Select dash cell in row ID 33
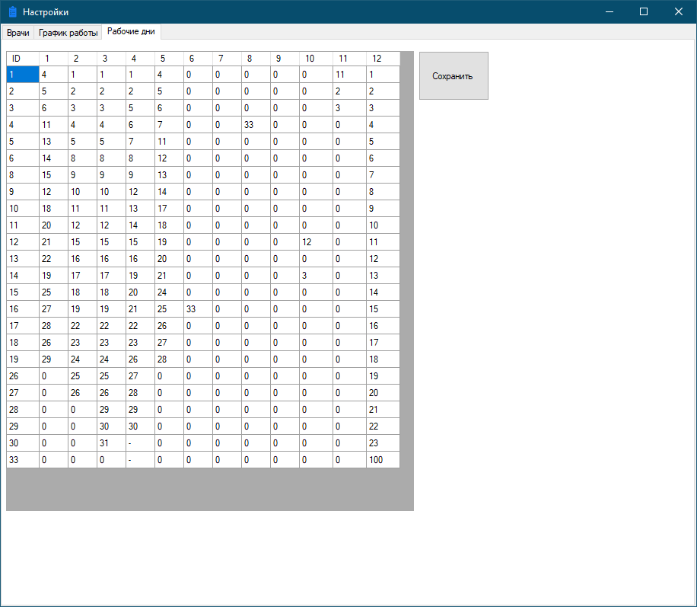The width and height of the screenshot is (697, 607). pyautogui.click(x=140, y=460)
